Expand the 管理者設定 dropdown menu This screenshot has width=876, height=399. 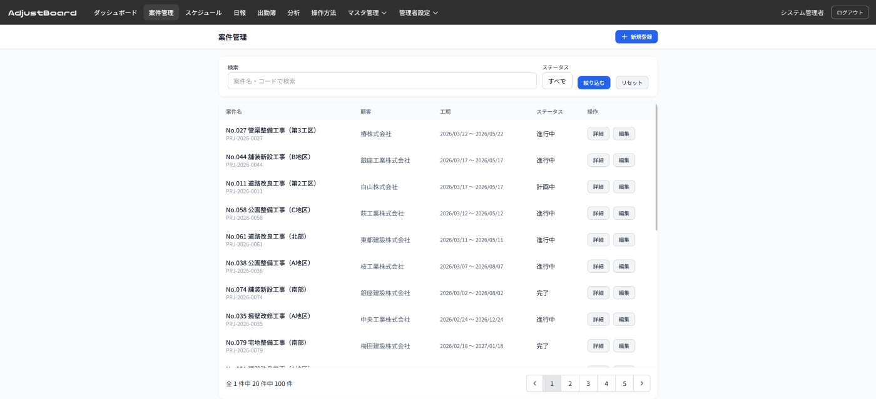point(418,12)
